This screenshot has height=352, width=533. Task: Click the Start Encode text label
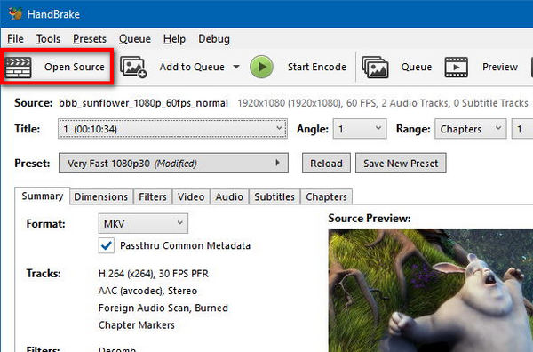317,67
